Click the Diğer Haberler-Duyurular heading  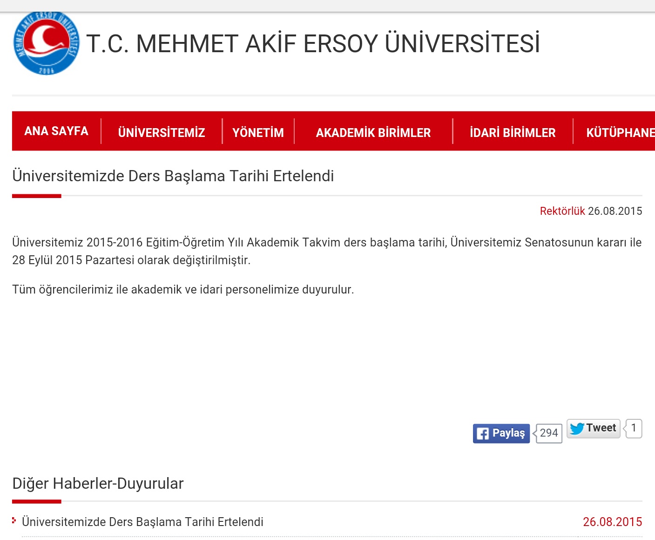click(98, 484)
